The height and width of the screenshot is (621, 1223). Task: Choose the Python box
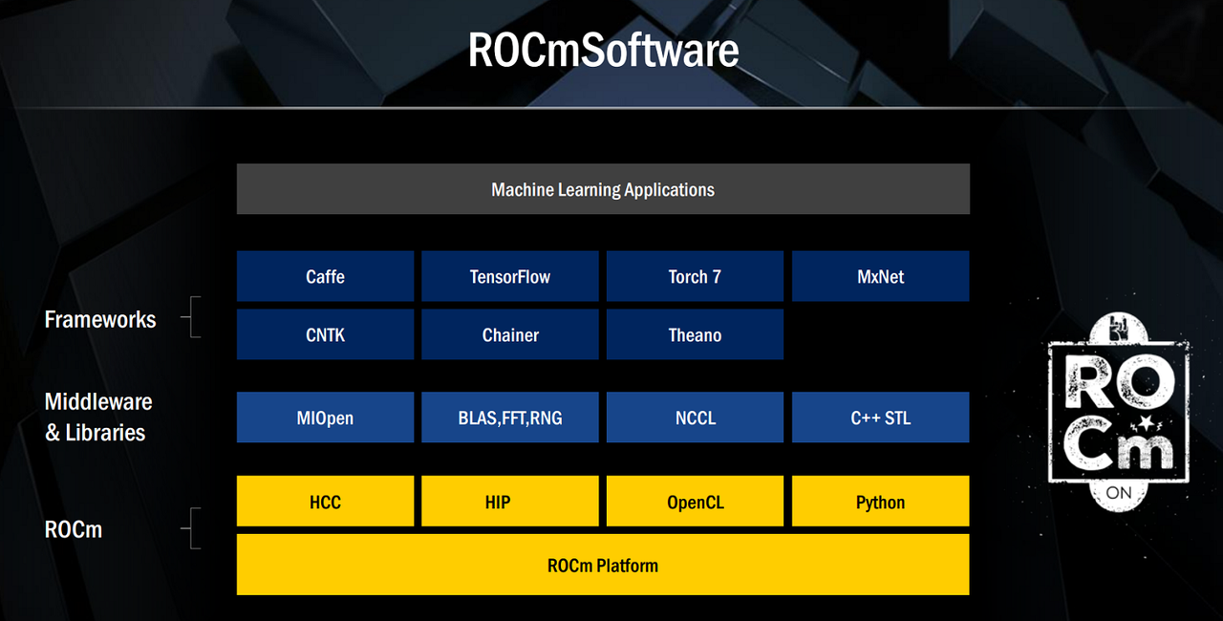point(881,502)
